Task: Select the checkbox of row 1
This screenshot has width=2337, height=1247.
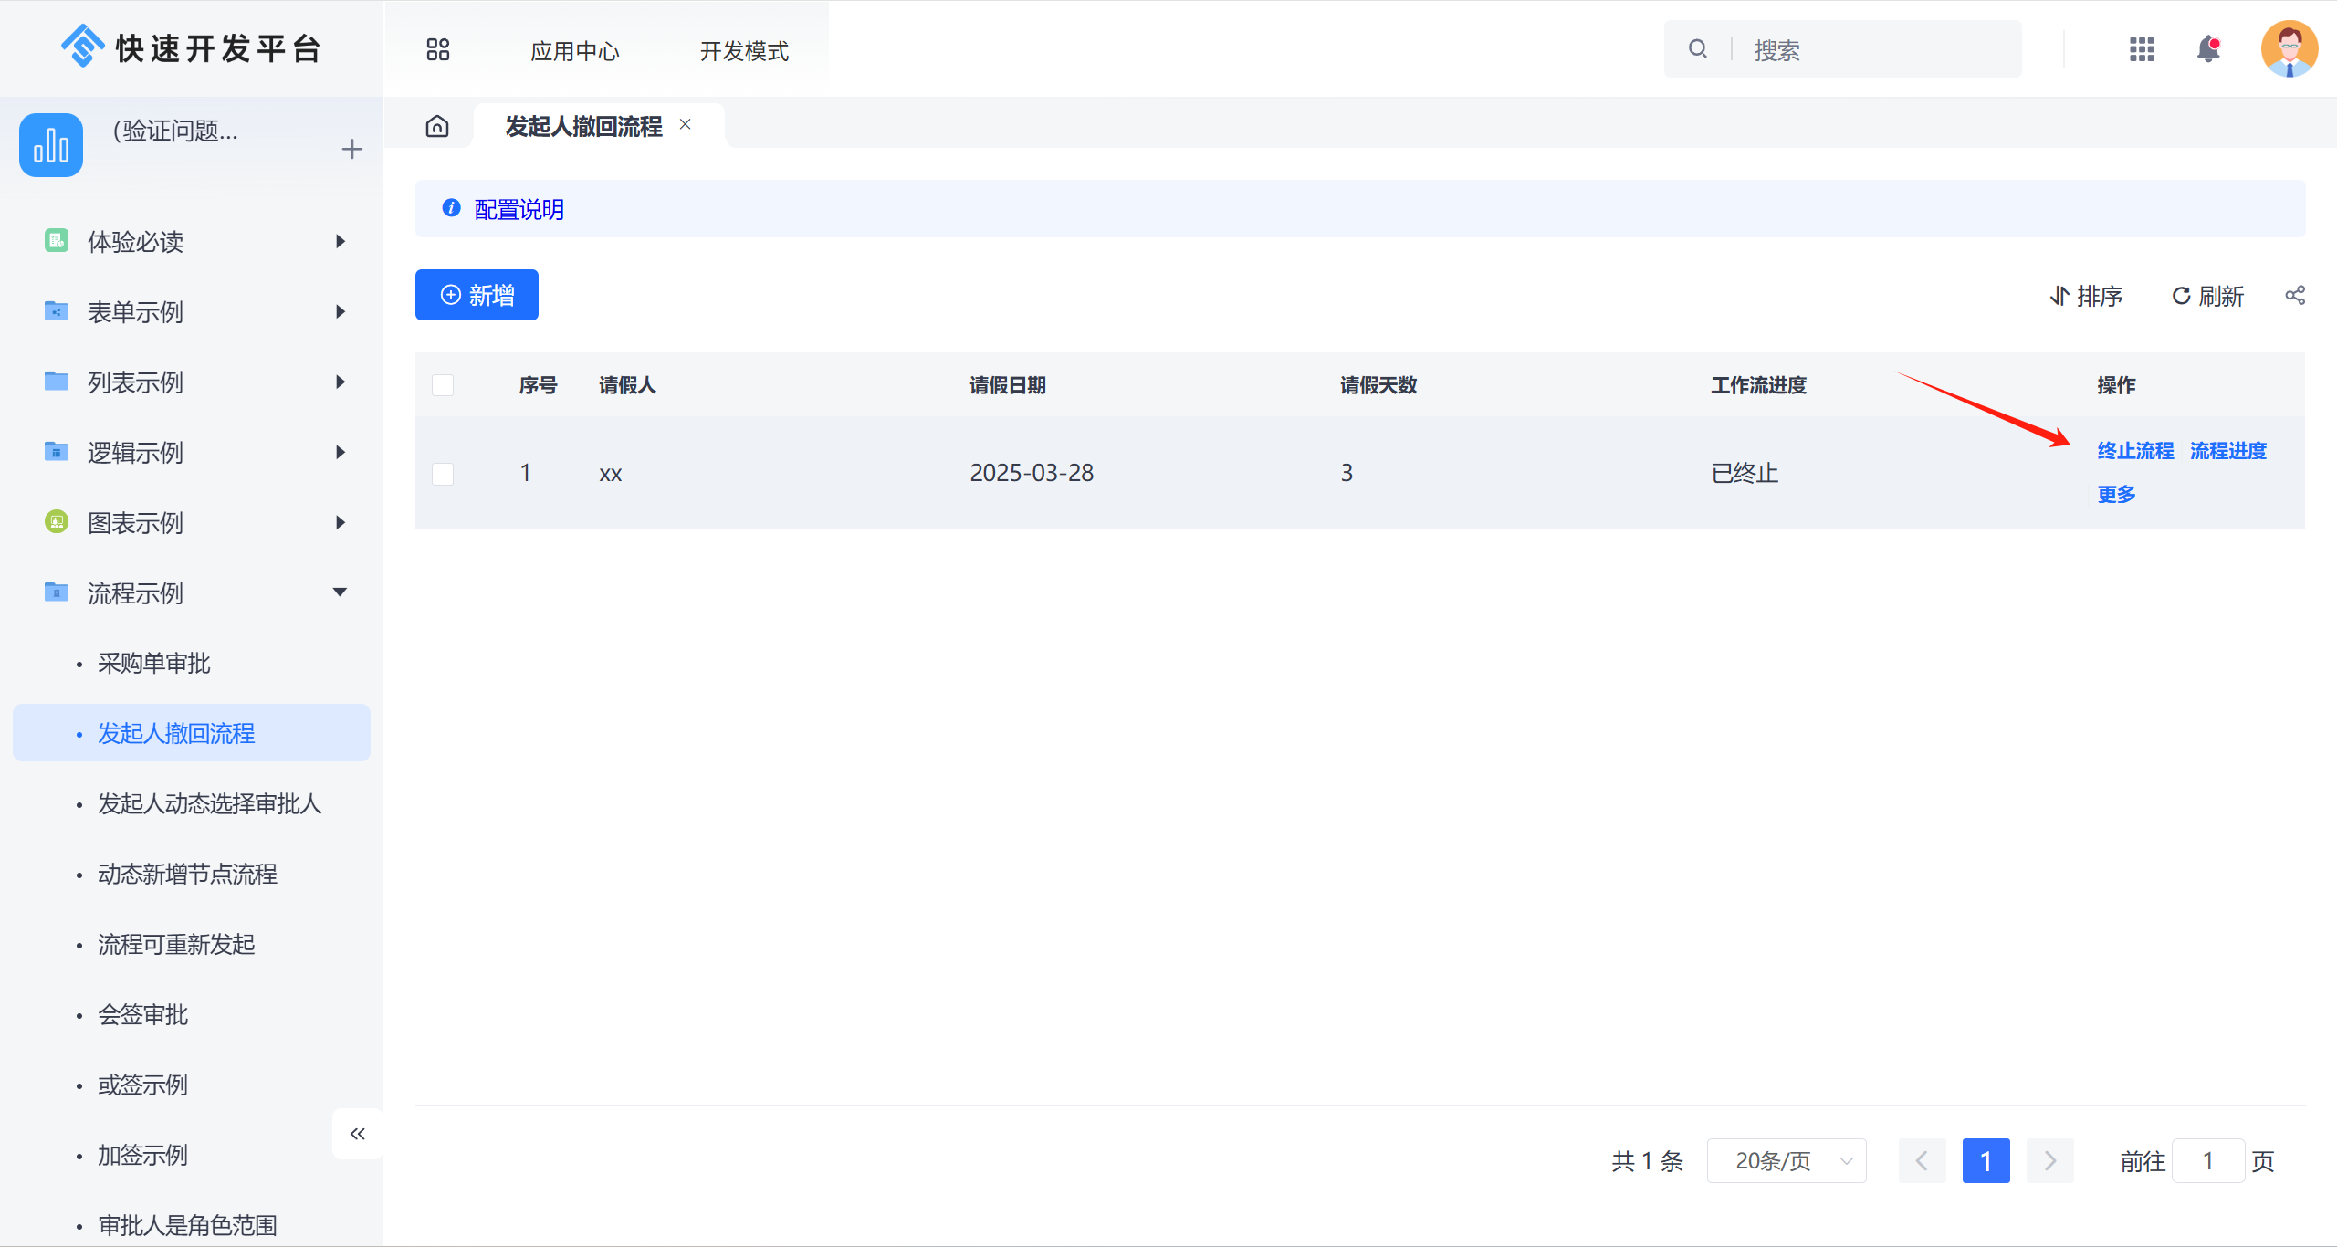Action: 443,474
